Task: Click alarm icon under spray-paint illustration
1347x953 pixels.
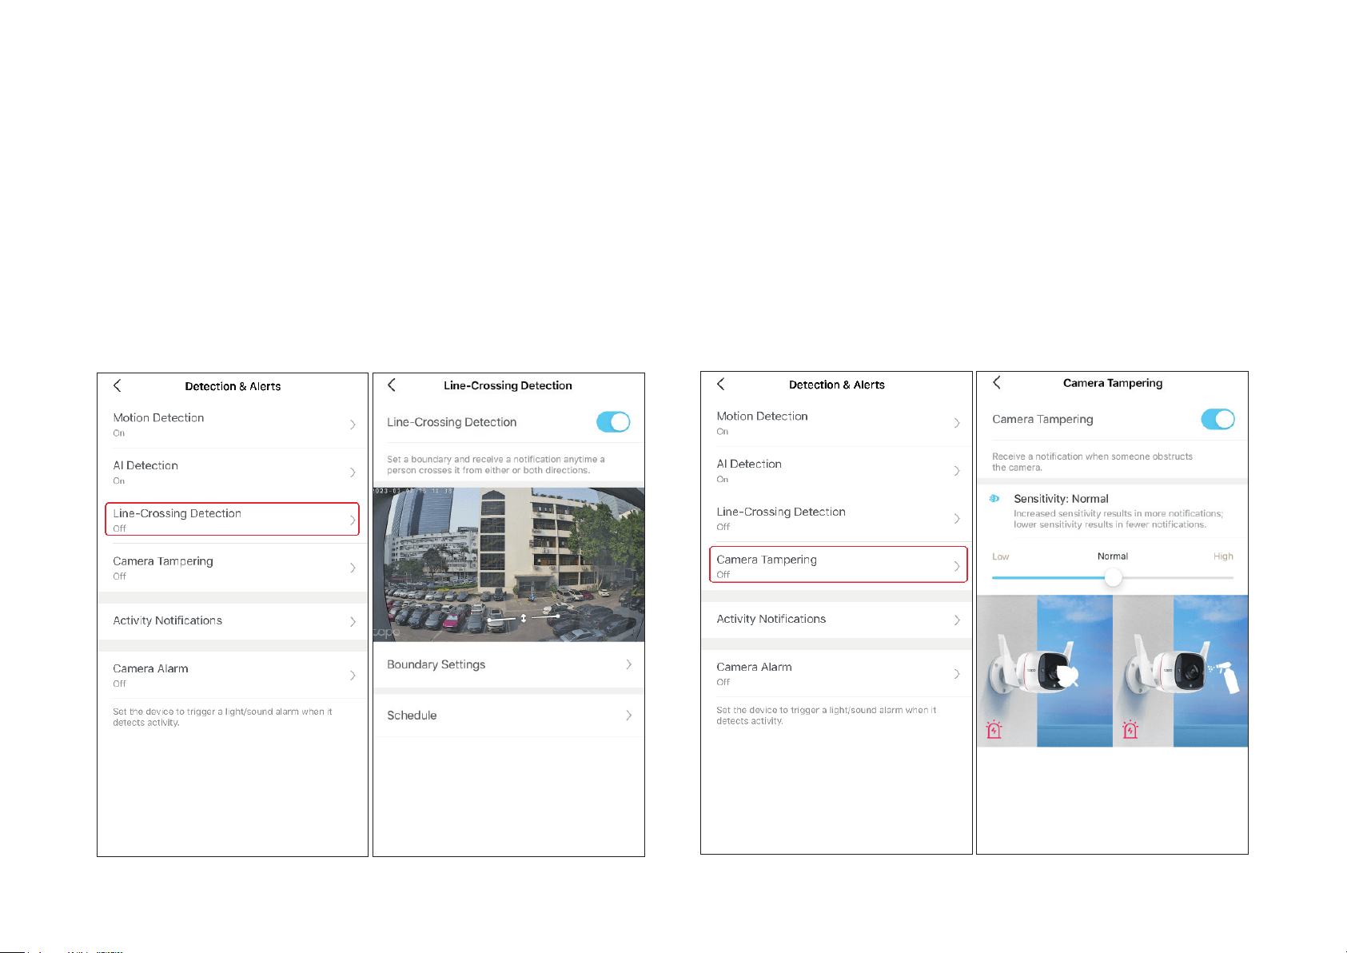Action: pyautogui.click(x=1130, y=729)
